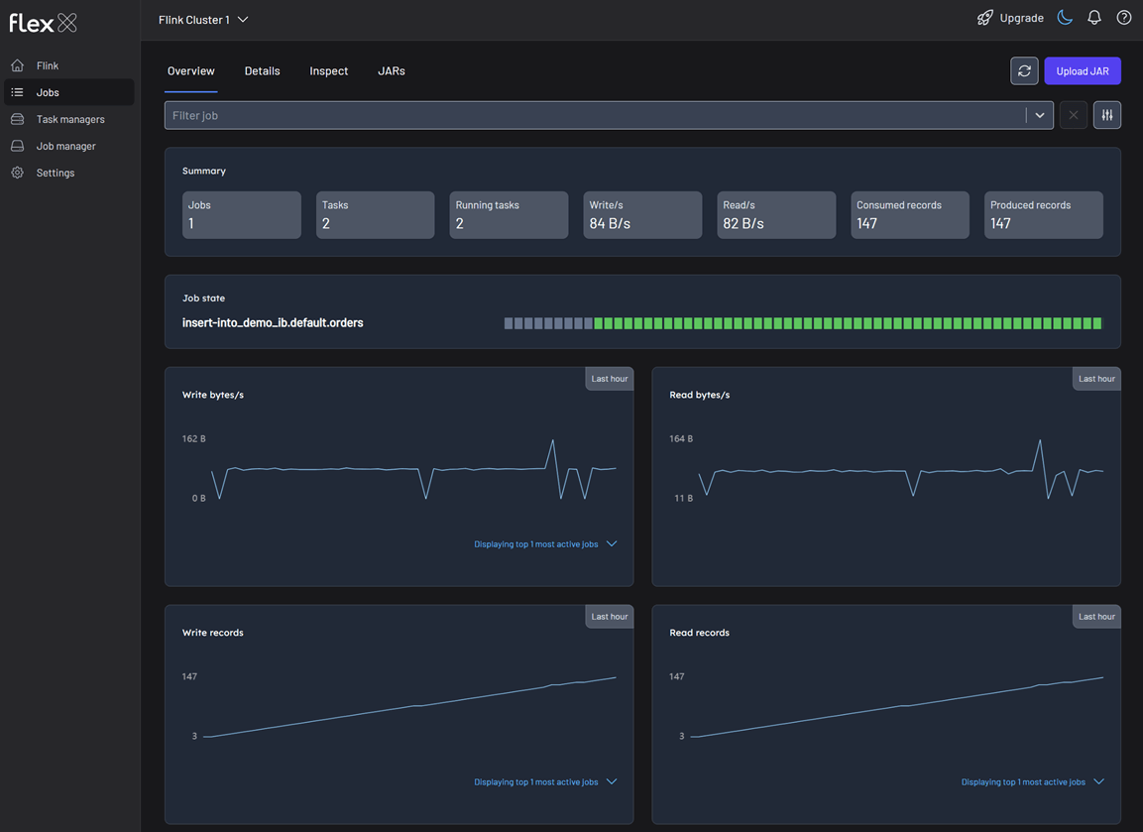The height and width of the screenshot is (832, 1143).
Task: Clear the job filter with X button
Action: point(1073,115)
